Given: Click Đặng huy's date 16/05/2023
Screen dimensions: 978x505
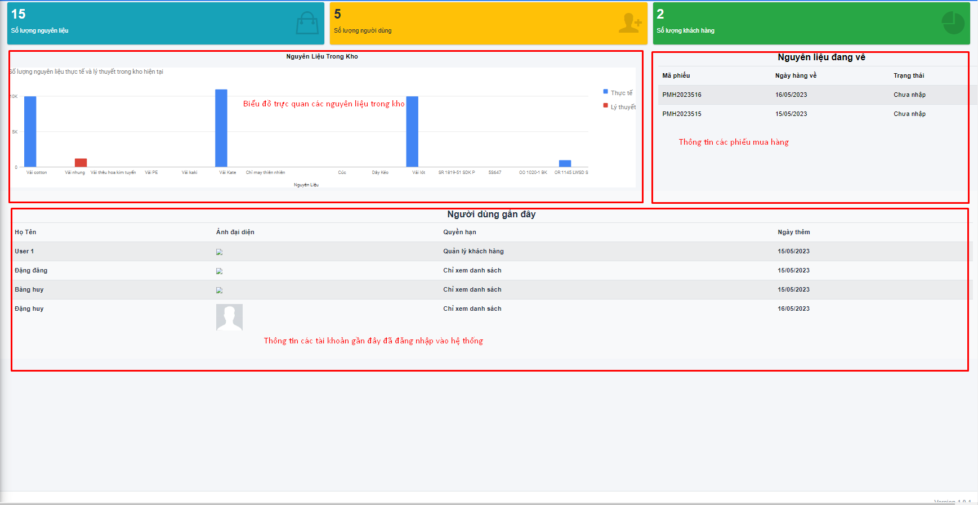Looking at the screenshot, I should click(794, 309).
